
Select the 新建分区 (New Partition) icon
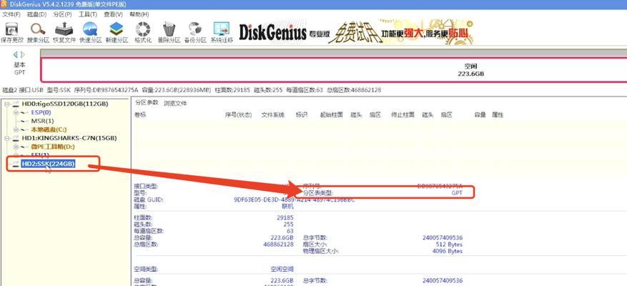(117, 33)
